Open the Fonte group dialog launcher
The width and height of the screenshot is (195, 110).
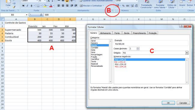click(x=54, y=10)
